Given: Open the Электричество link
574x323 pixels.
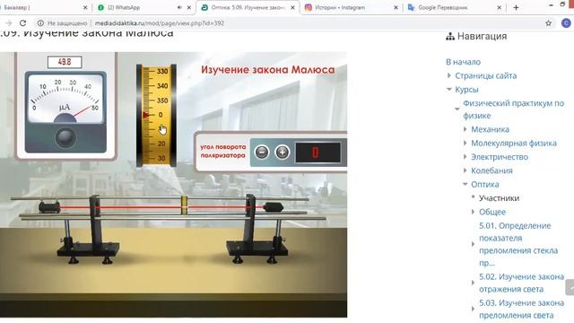Looking at the screenshot, I should coord(500,157).
